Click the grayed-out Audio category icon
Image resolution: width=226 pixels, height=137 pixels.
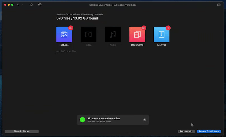click(x=113, y=35)
